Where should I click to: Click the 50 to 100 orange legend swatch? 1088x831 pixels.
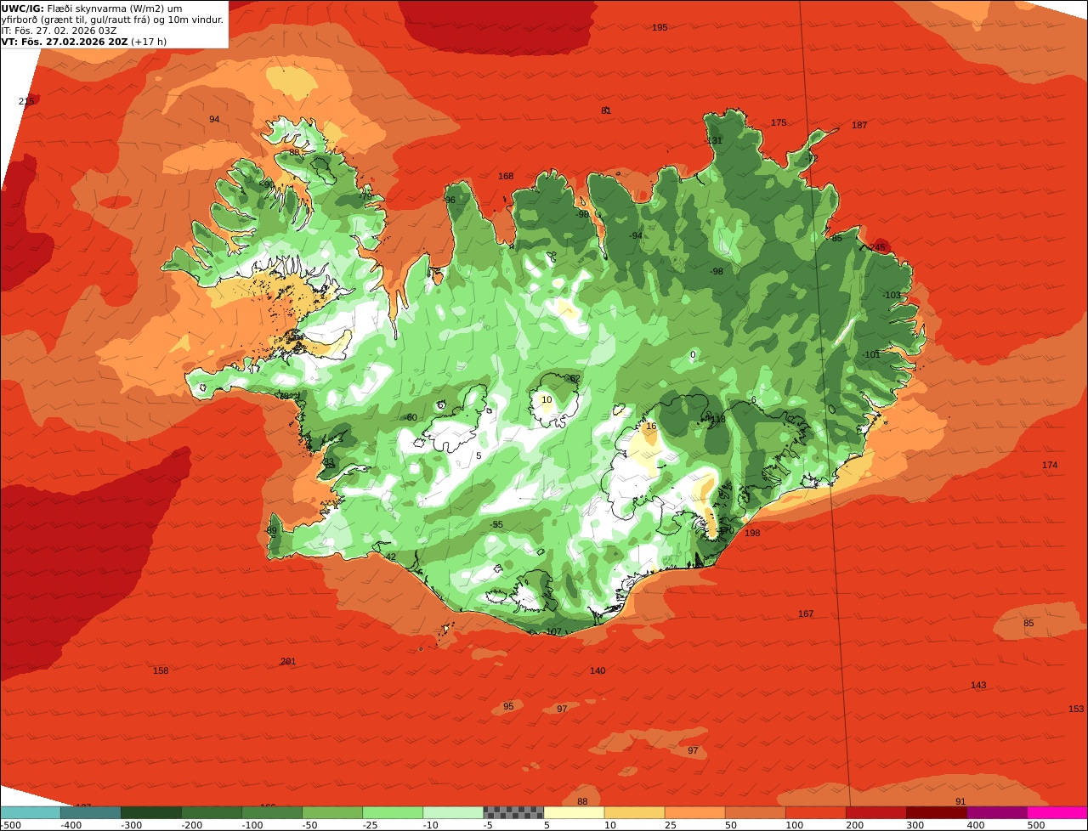[x=755, y=812]
